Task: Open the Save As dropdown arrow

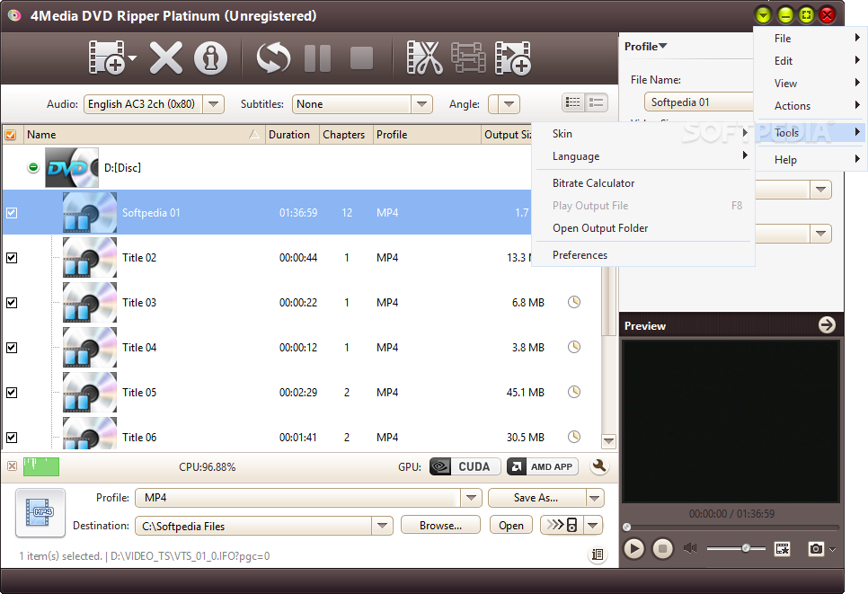Action: 595,498
